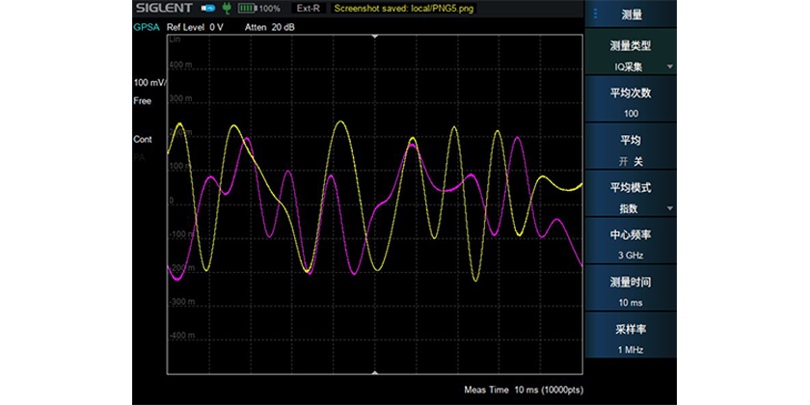The image size is (810, 405).
Task: Click the 采样率 1 MHz setting
Action: [631, 339]
